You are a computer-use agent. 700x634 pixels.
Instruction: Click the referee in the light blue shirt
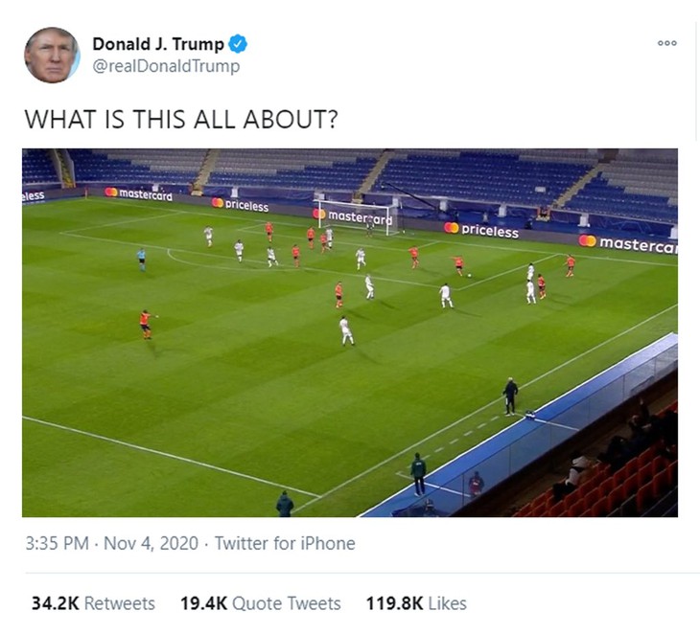coord(142,260)
